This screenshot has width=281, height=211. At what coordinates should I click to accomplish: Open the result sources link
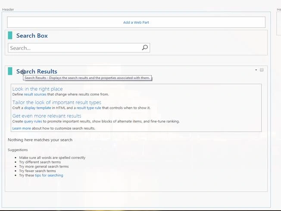tap(35, 94)
